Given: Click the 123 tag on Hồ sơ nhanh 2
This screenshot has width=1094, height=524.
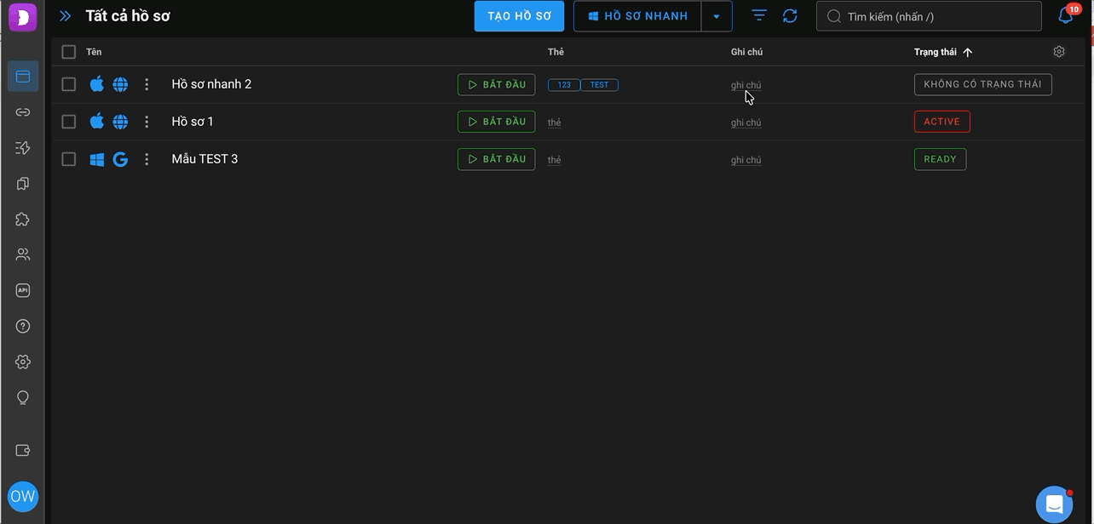Looking at the screenshot, I should [564, 85].
